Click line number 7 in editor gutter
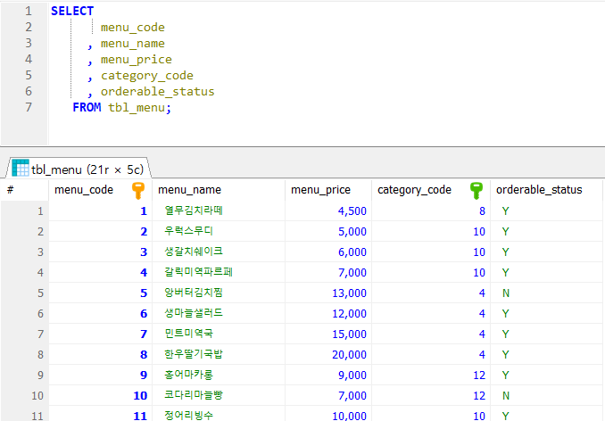This screenshot has width=605, height=421. [x=29, y=107]
